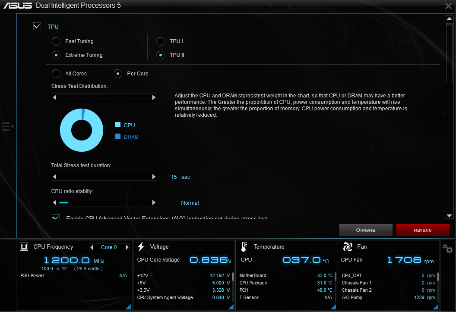
Task: Choose the All Cores radio button
Action: [56, 74]
